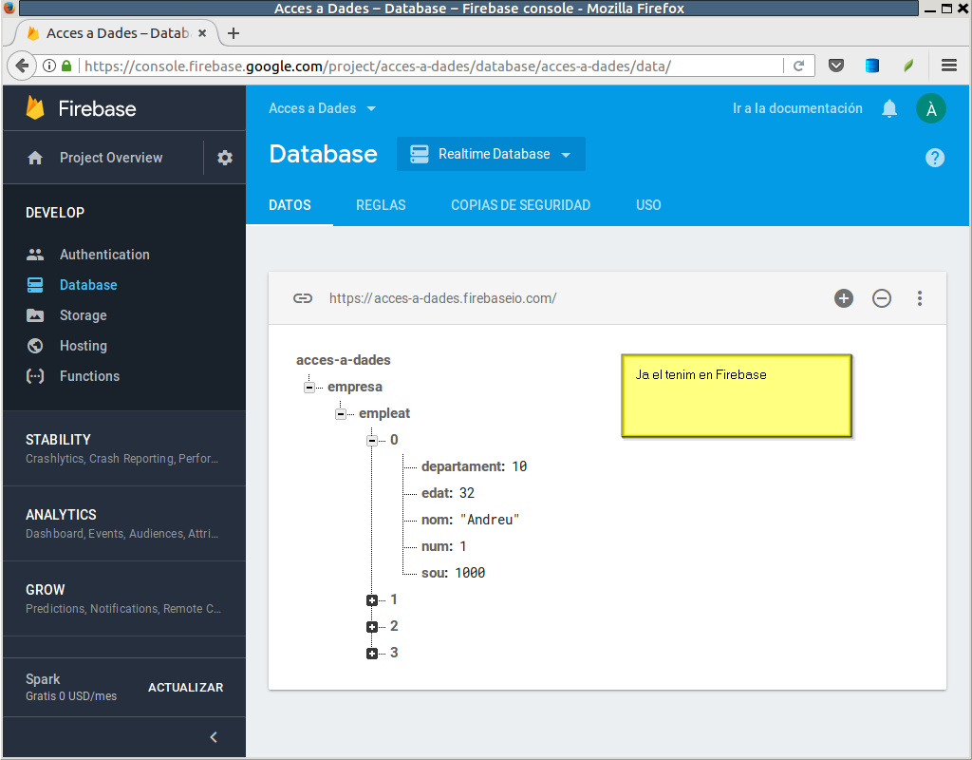Click the Storage folder icon
The image size is (972, 760).
tap(35, 315)
